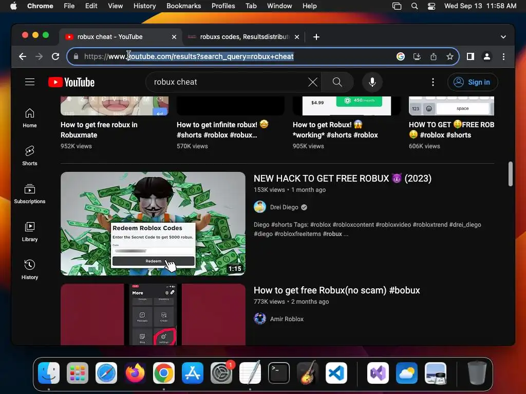The height and width of the screenshot is (394, 526).
Task: Go to YouTube home via logo
Action: pos(71,82)
